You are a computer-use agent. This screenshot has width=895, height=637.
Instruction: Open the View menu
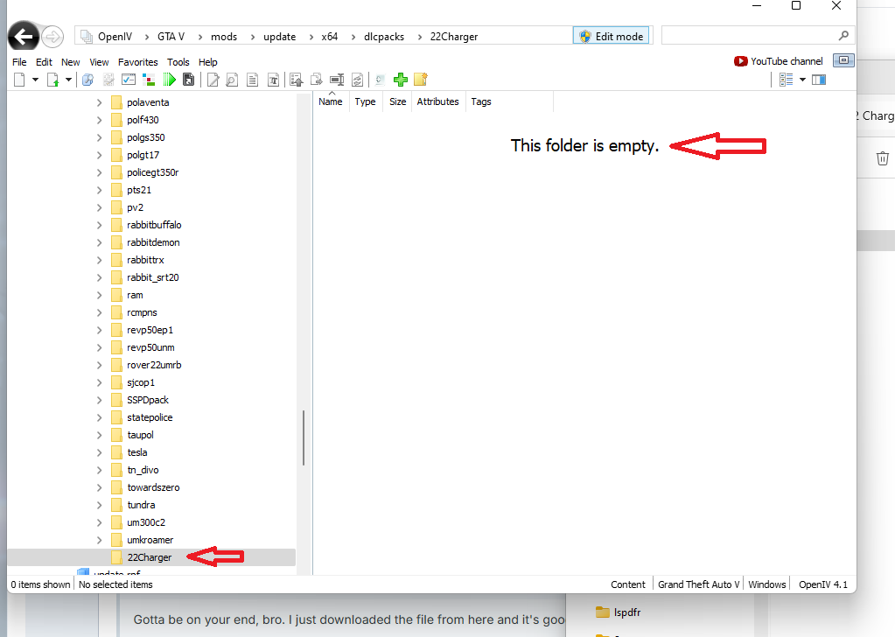(x=99, y=62)
